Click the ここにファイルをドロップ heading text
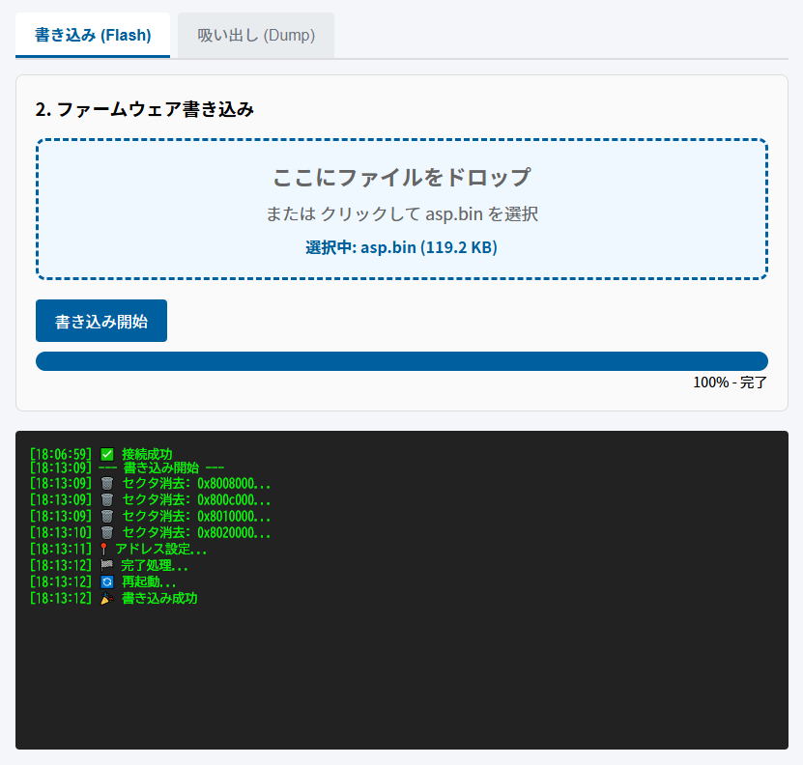 402,177
